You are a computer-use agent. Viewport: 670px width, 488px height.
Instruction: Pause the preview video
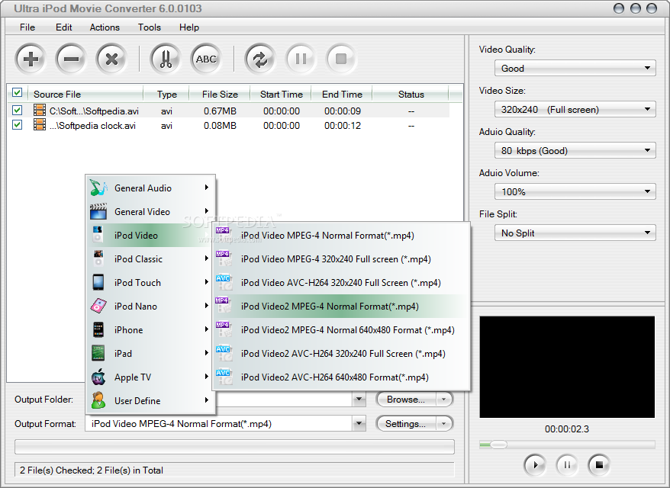tap(567, 464)
